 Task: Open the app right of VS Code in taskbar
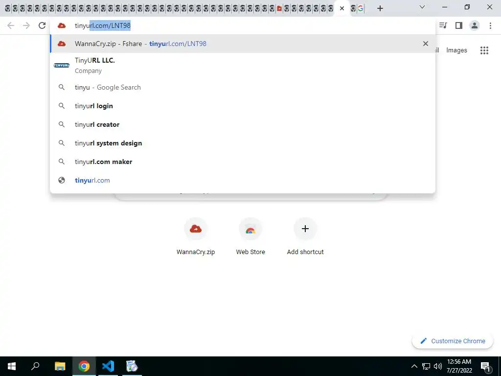132,366
